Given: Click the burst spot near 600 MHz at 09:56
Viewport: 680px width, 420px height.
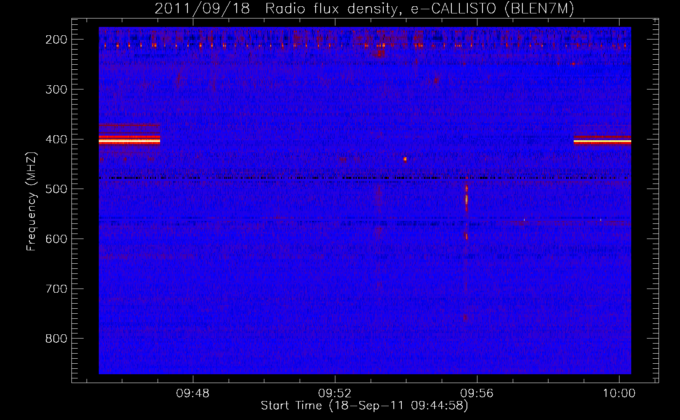Looking at the screenshot, I should 466,236.
